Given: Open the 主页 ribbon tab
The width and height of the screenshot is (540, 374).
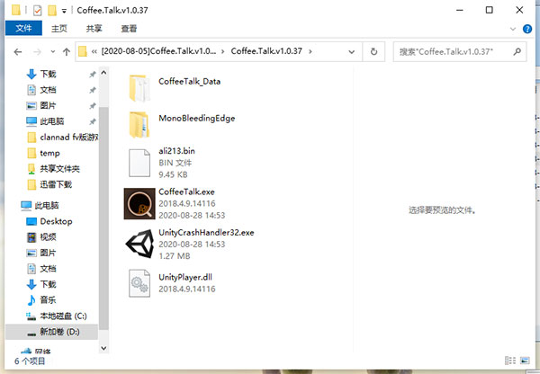Looking at the screenshot, I should 59,29.
